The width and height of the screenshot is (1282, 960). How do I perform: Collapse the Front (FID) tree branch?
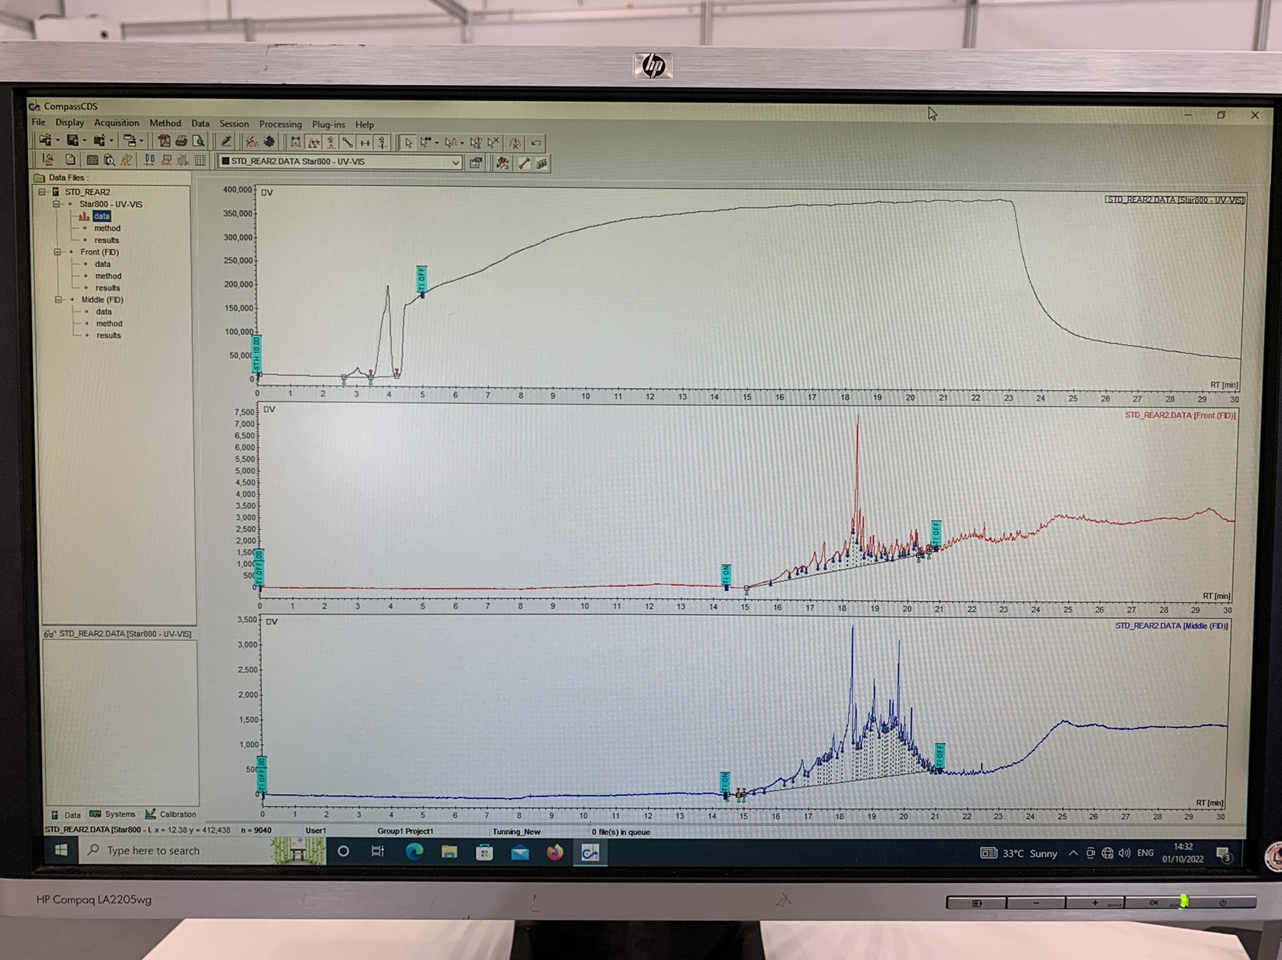[58, 252]
